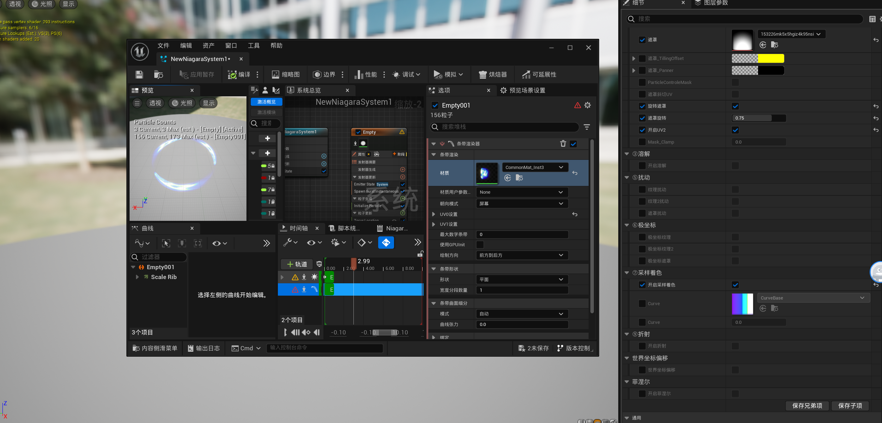Open the 资产 menu
The image size is (882, 423).
(209, 46)
